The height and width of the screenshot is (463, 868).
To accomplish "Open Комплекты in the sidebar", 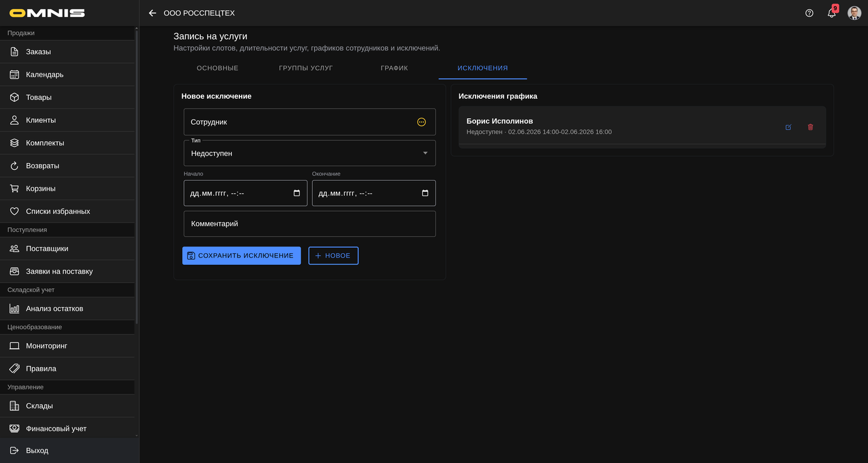I will 68,143.
